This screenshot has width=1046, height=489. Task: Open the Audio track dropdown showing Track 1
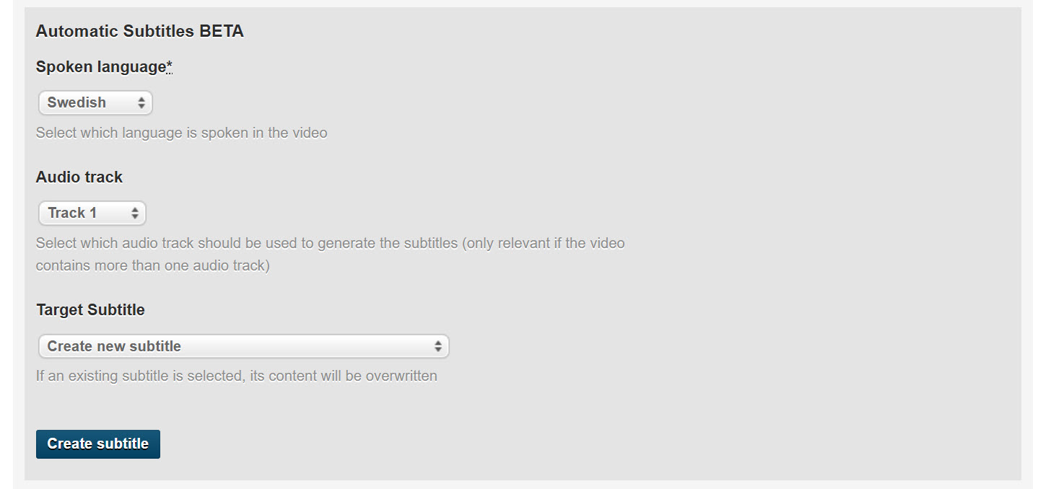92,213
